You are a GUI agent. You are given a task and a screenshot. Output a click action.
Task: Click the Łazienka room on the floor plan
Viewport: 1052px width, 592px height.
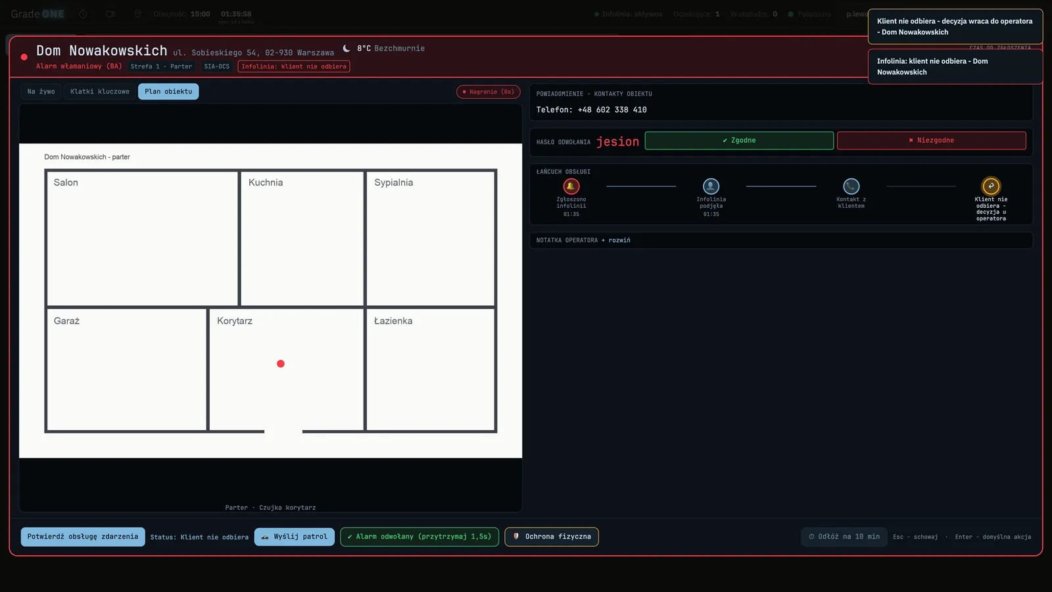click(x=430, y=370)
